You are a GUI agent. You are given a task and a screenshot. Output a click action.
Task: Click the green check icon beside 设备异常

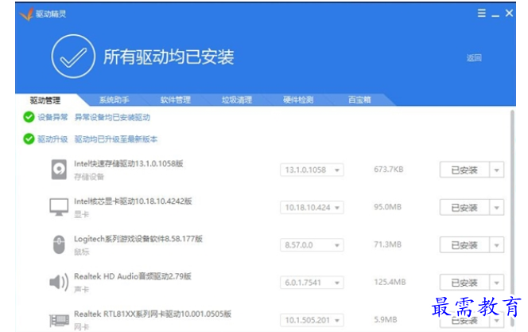(29, 117)
